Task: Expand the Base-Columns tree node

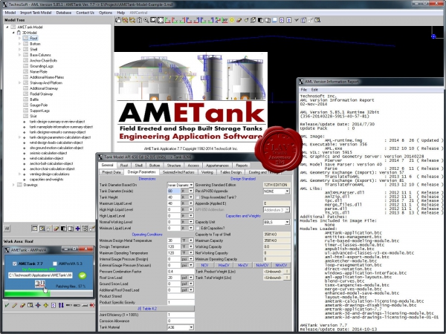Action: pos(19,55)
